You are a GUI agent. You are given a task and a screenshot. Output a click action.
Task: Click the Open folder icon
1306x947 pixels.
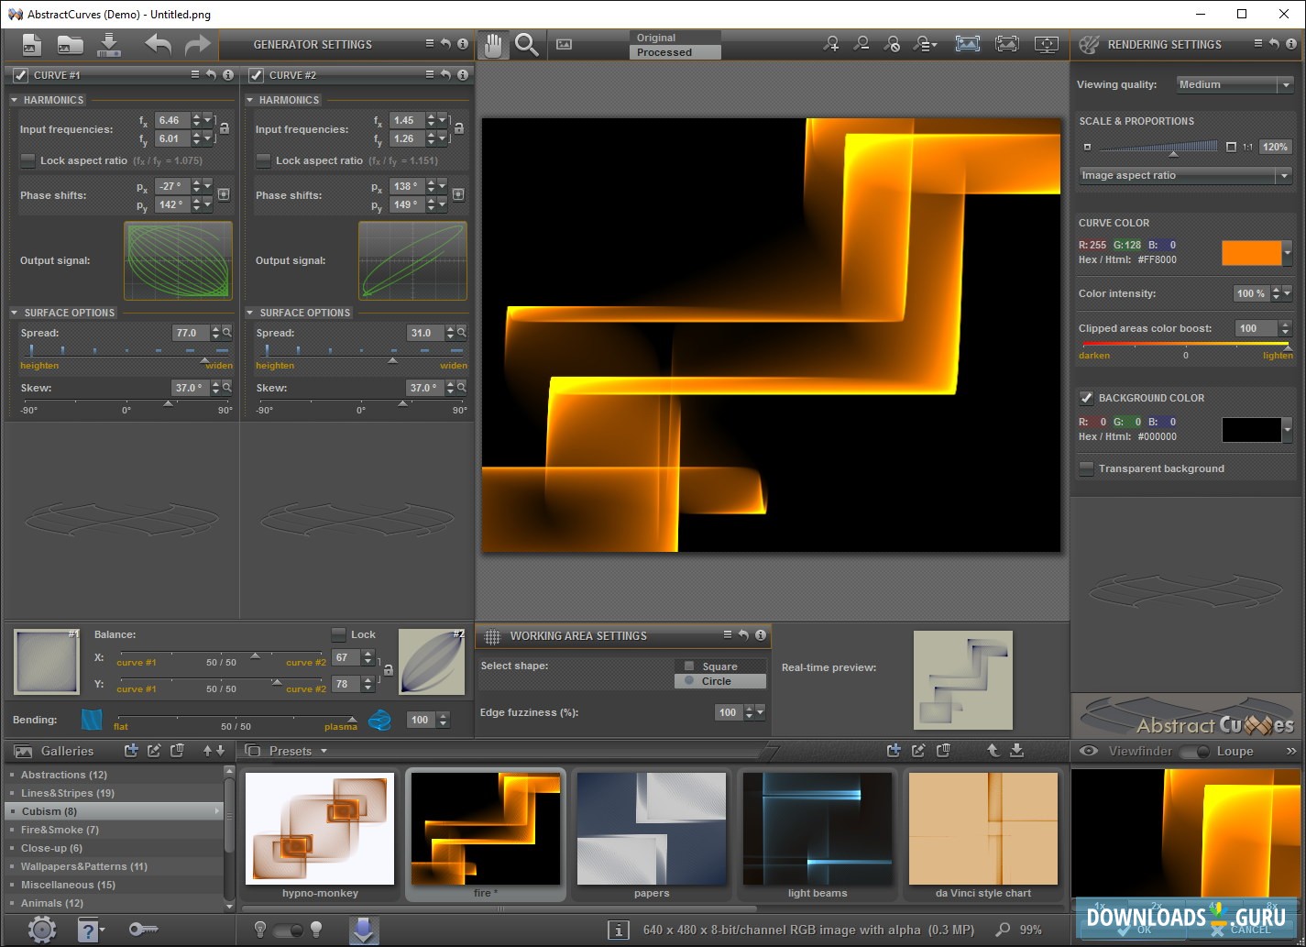click(x=70, y=44)
